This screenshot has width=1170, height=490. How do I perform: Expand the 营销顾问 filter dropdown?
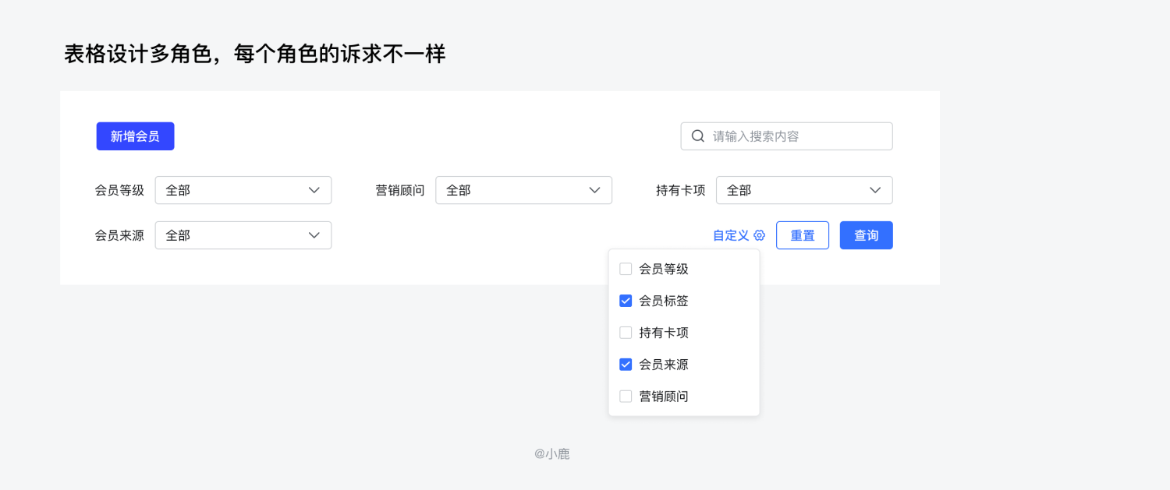click(x=523, y=190)
